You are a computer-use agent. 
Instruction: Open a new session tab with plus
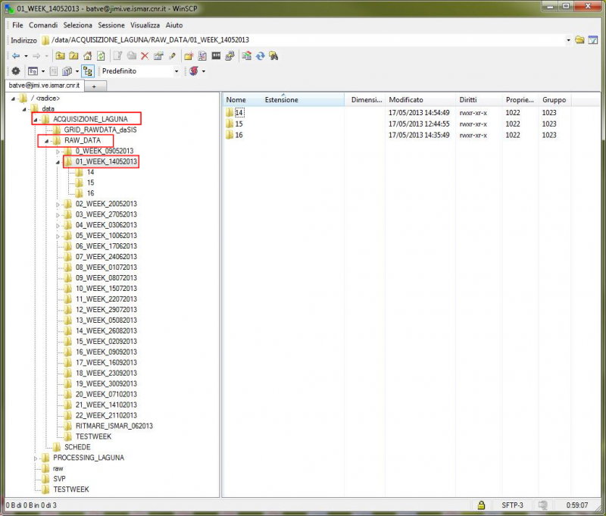94,86
